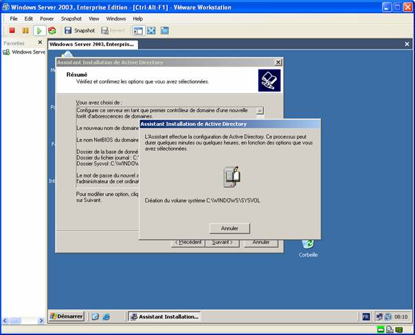
Task: Click the Démarrer start button
Action: point(67,316)
